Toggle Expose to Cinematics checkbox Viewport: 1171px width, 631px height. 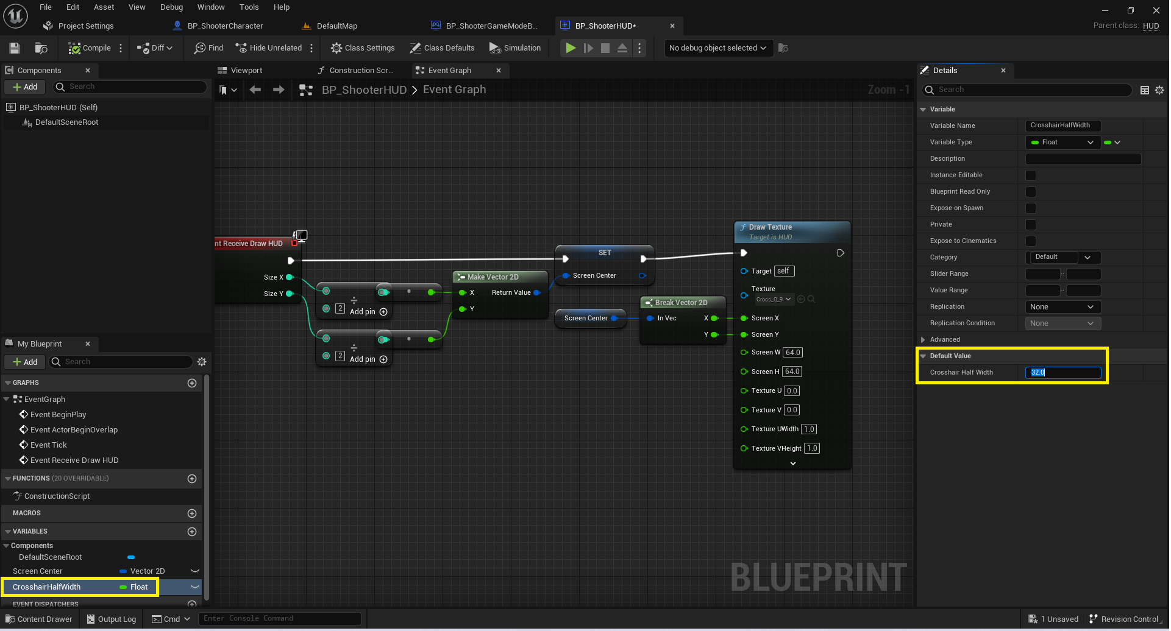coord(1031,241)
